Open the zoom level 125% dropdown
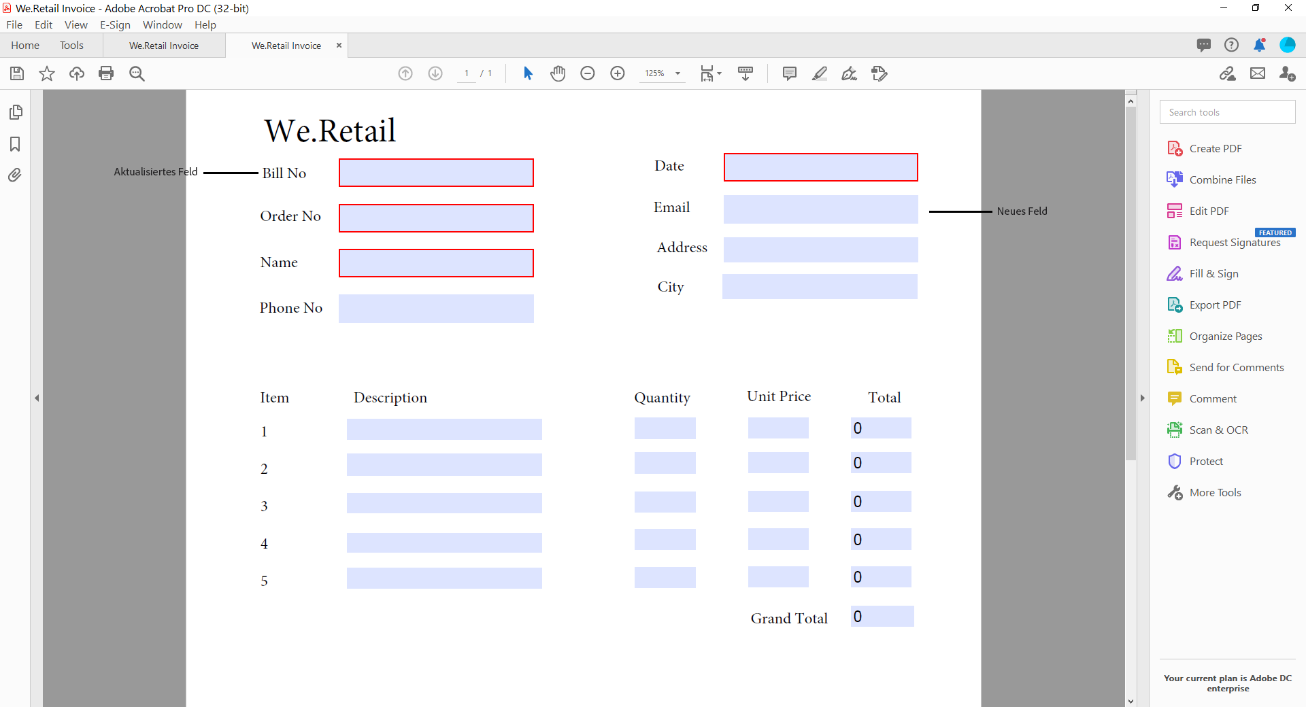 tap(677, 73)
